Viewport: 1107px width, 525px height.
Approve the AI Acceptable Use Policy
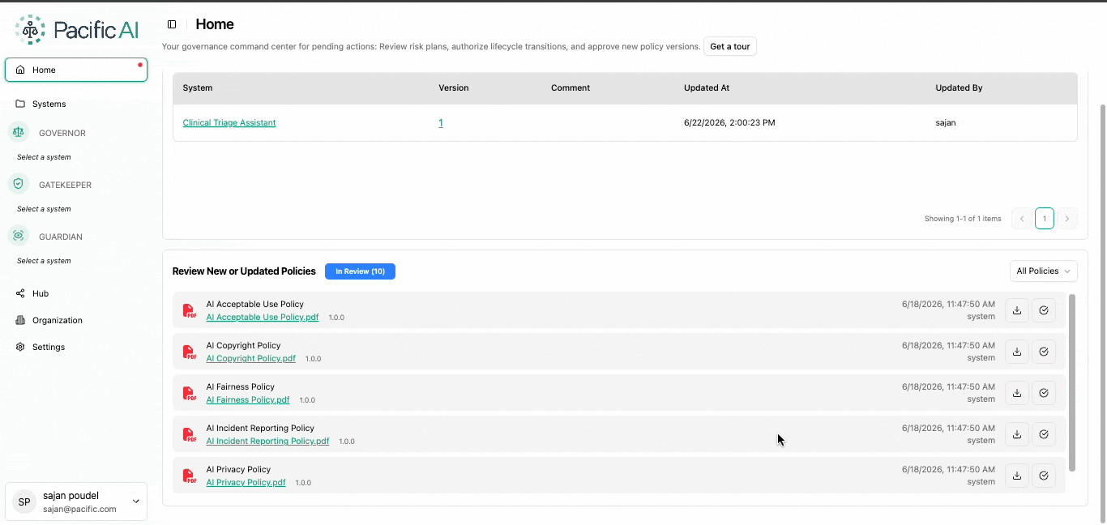tap(1044, 310)
